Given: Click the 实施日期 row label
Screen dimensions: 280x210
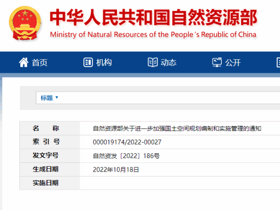Looking at the screenshot, I should click(46, 183).
